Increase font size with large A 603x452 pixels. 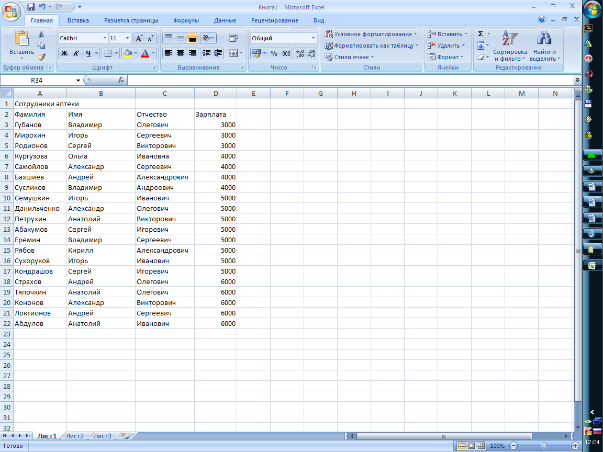[x=139, y=38]
